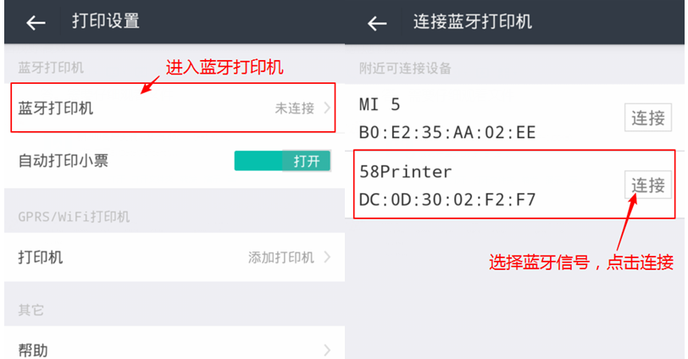Click 连接 button for 58Printer
This screenshot has width=688, height=359.
coord(648,185)
